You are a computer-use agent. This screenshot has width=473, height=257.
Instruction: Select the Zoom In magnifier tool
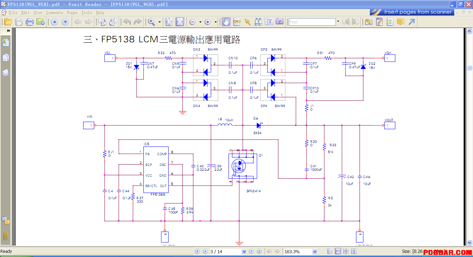pos(152,22)
